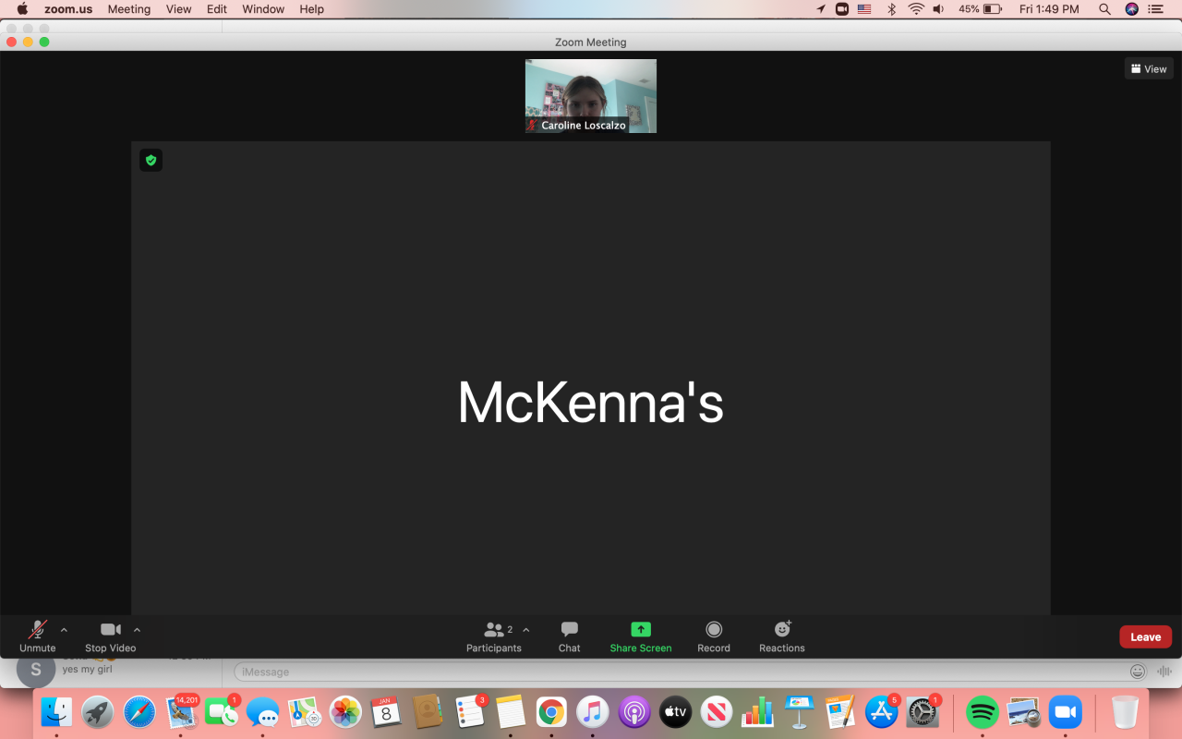The image size is (1182, 739).
Task: Click the green Share Screen icon
Action: (641, 629)
